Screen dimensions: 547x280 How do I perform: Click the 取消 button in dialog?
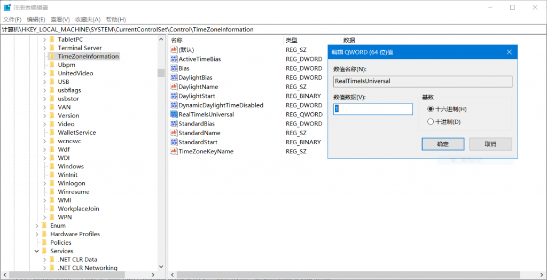[490, 144]
